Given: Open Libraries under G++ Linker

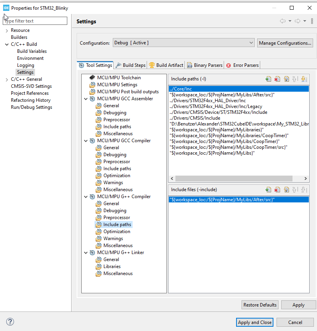Looking at the screenshot, I should pos(112,267).
